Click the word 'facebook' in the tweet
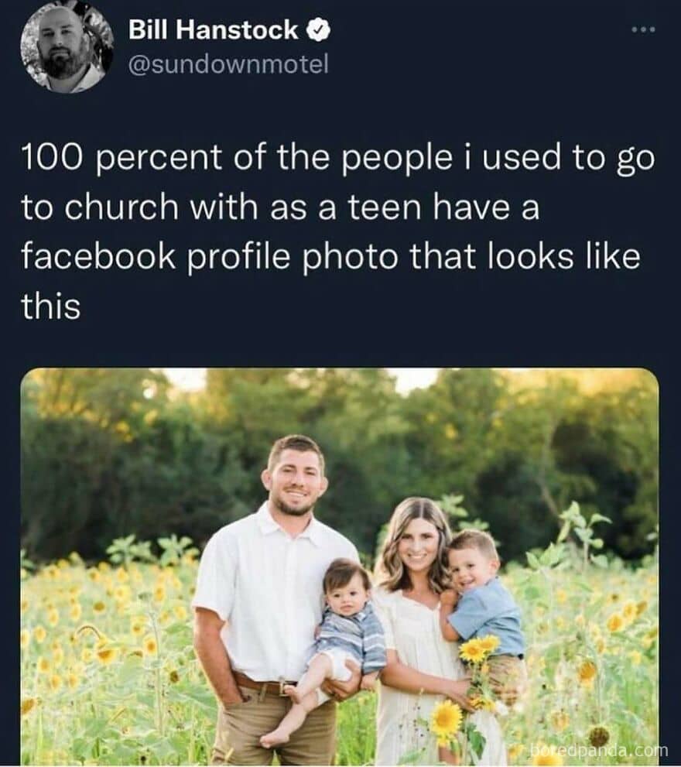681x767 pixels. 98,256
